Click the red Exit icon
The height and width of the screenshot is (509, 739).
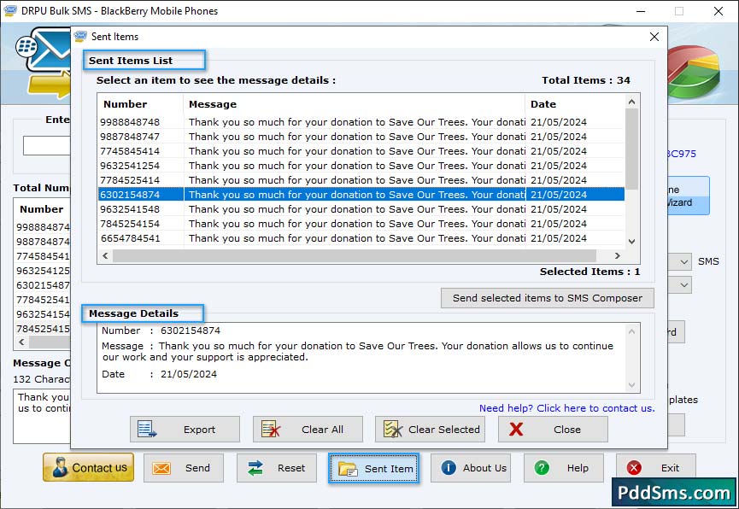pyautogui.click(x=634, y=467)
